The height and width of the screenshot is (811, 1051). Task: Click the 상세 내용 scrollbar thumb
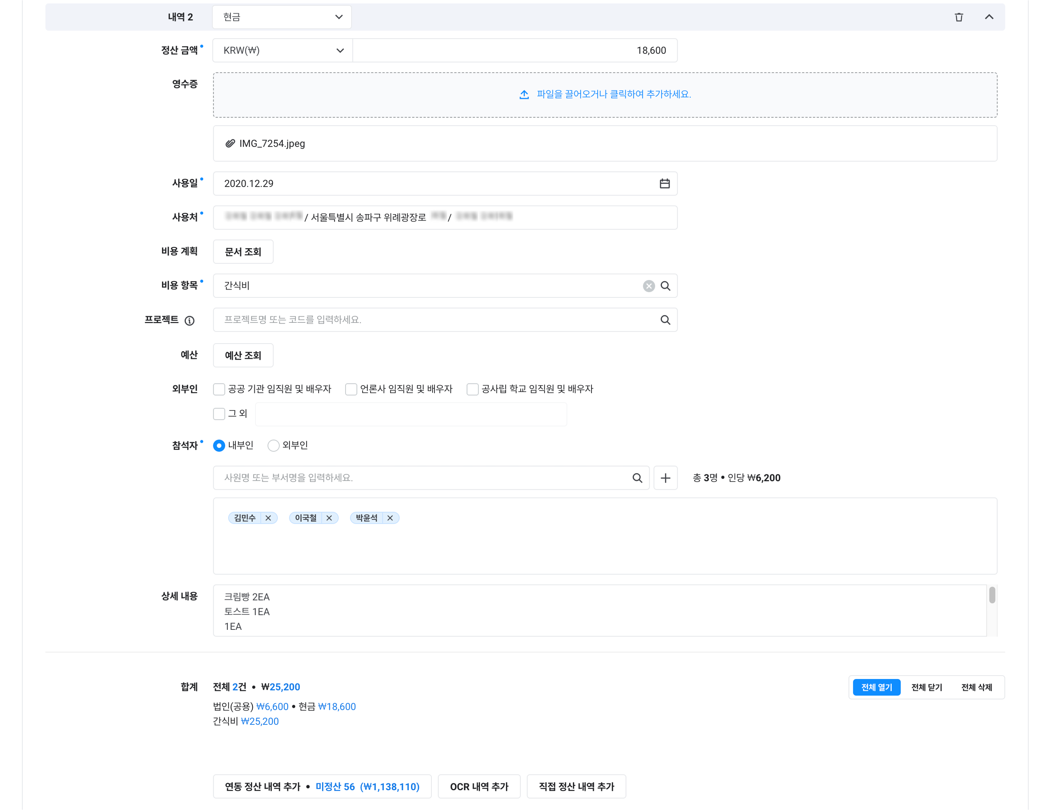992,595
